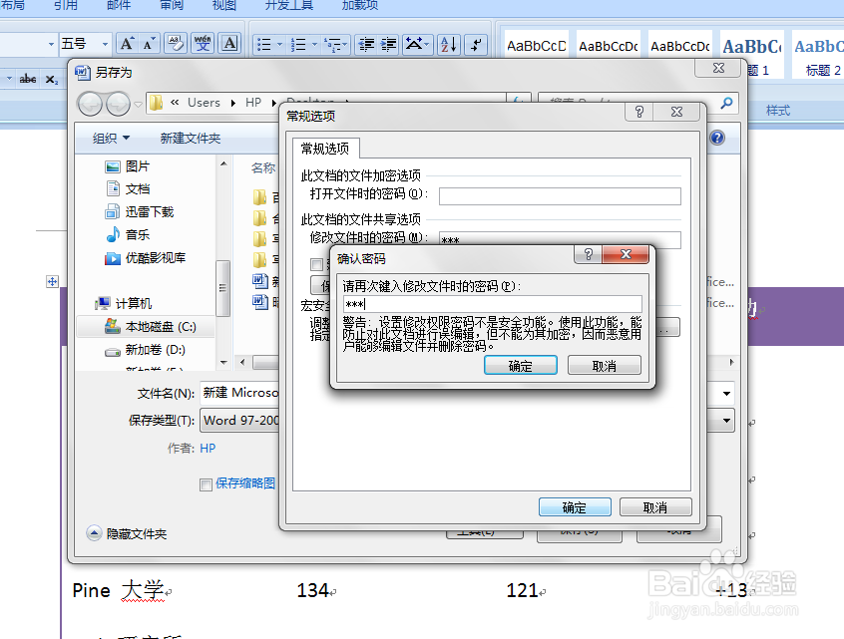Click the Increase Indent icon
The width and height of the screenshot is (844, 639).
(x=388, y=44)
